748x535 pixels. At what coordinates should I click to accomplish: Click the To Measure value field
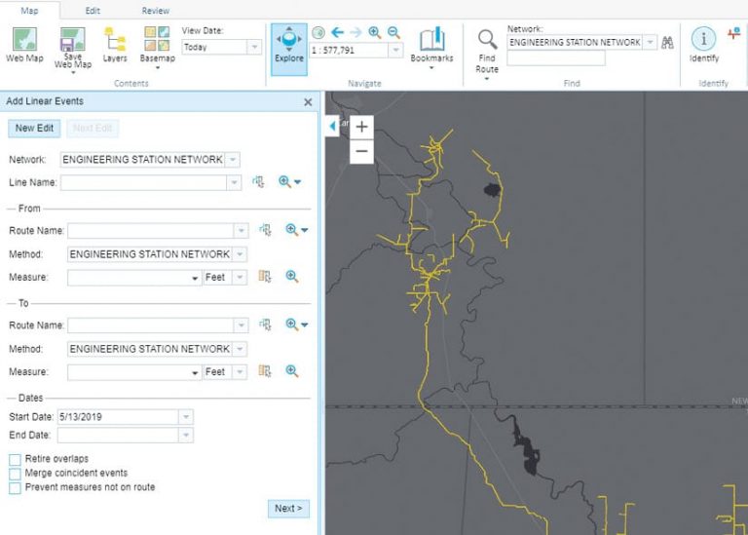[134, 372]
